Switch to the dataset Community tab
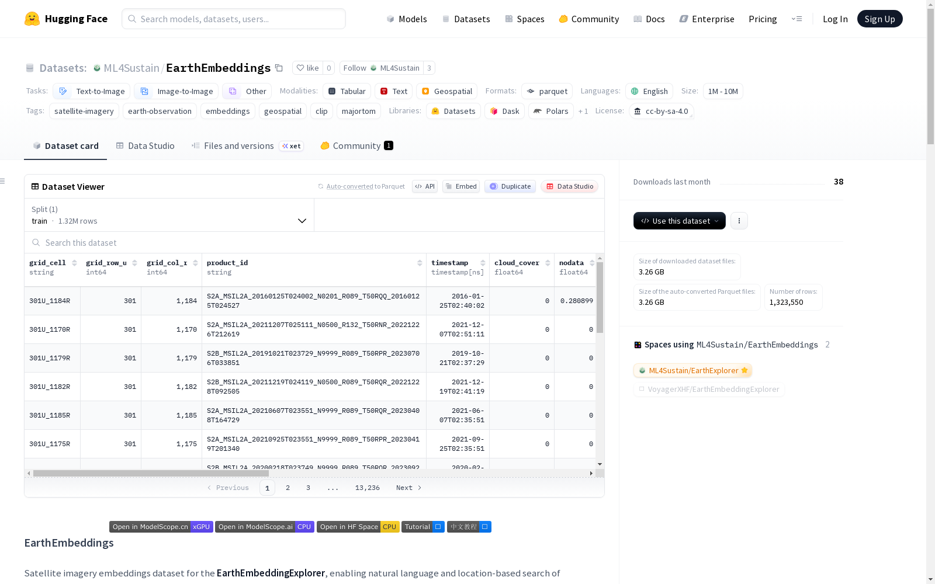The width and height of the screenshot is (935, 584). tap(356, 146)
